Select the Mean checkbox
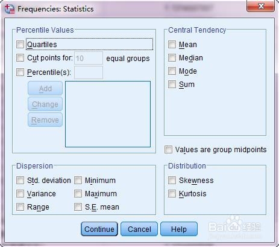This screenshot has width=279, height=247. click(172, 45)
